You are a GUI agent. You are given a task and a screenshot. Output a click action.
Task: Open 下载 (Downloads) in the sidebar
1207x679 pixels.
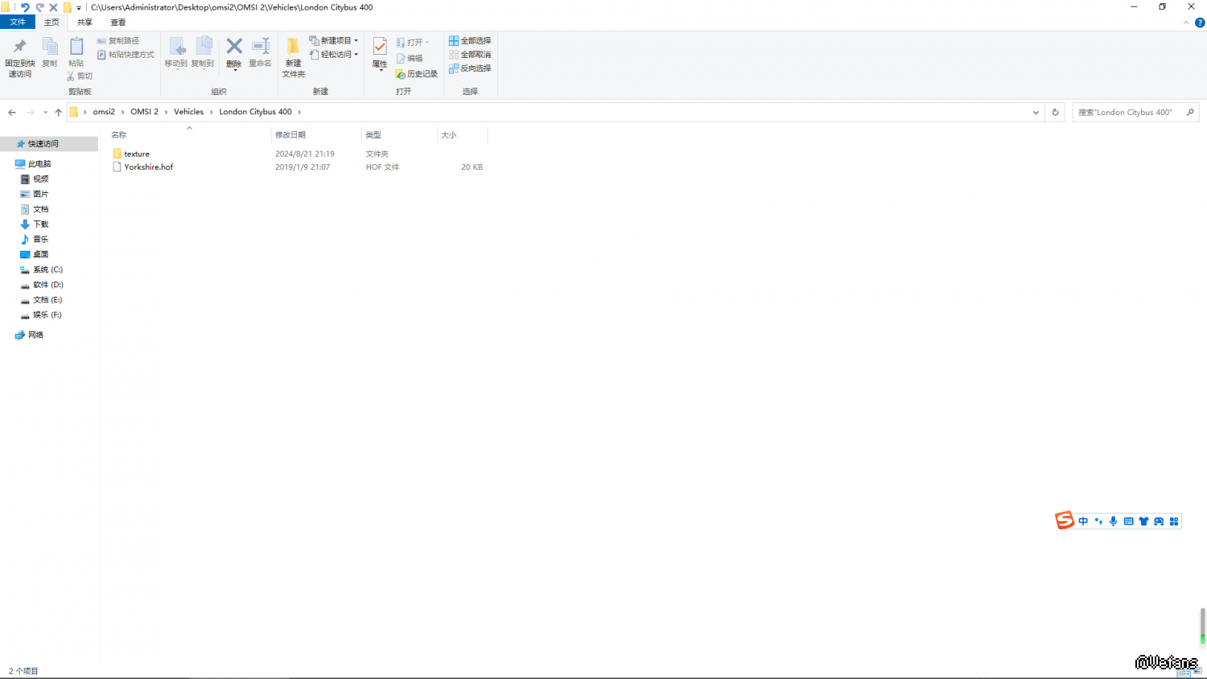click(41, 224)
